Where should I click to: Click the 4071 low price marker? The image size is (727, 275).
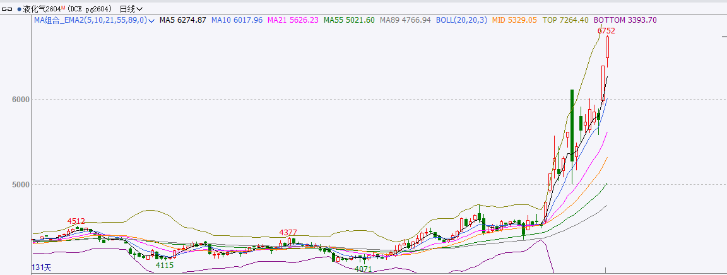point(363,269)
